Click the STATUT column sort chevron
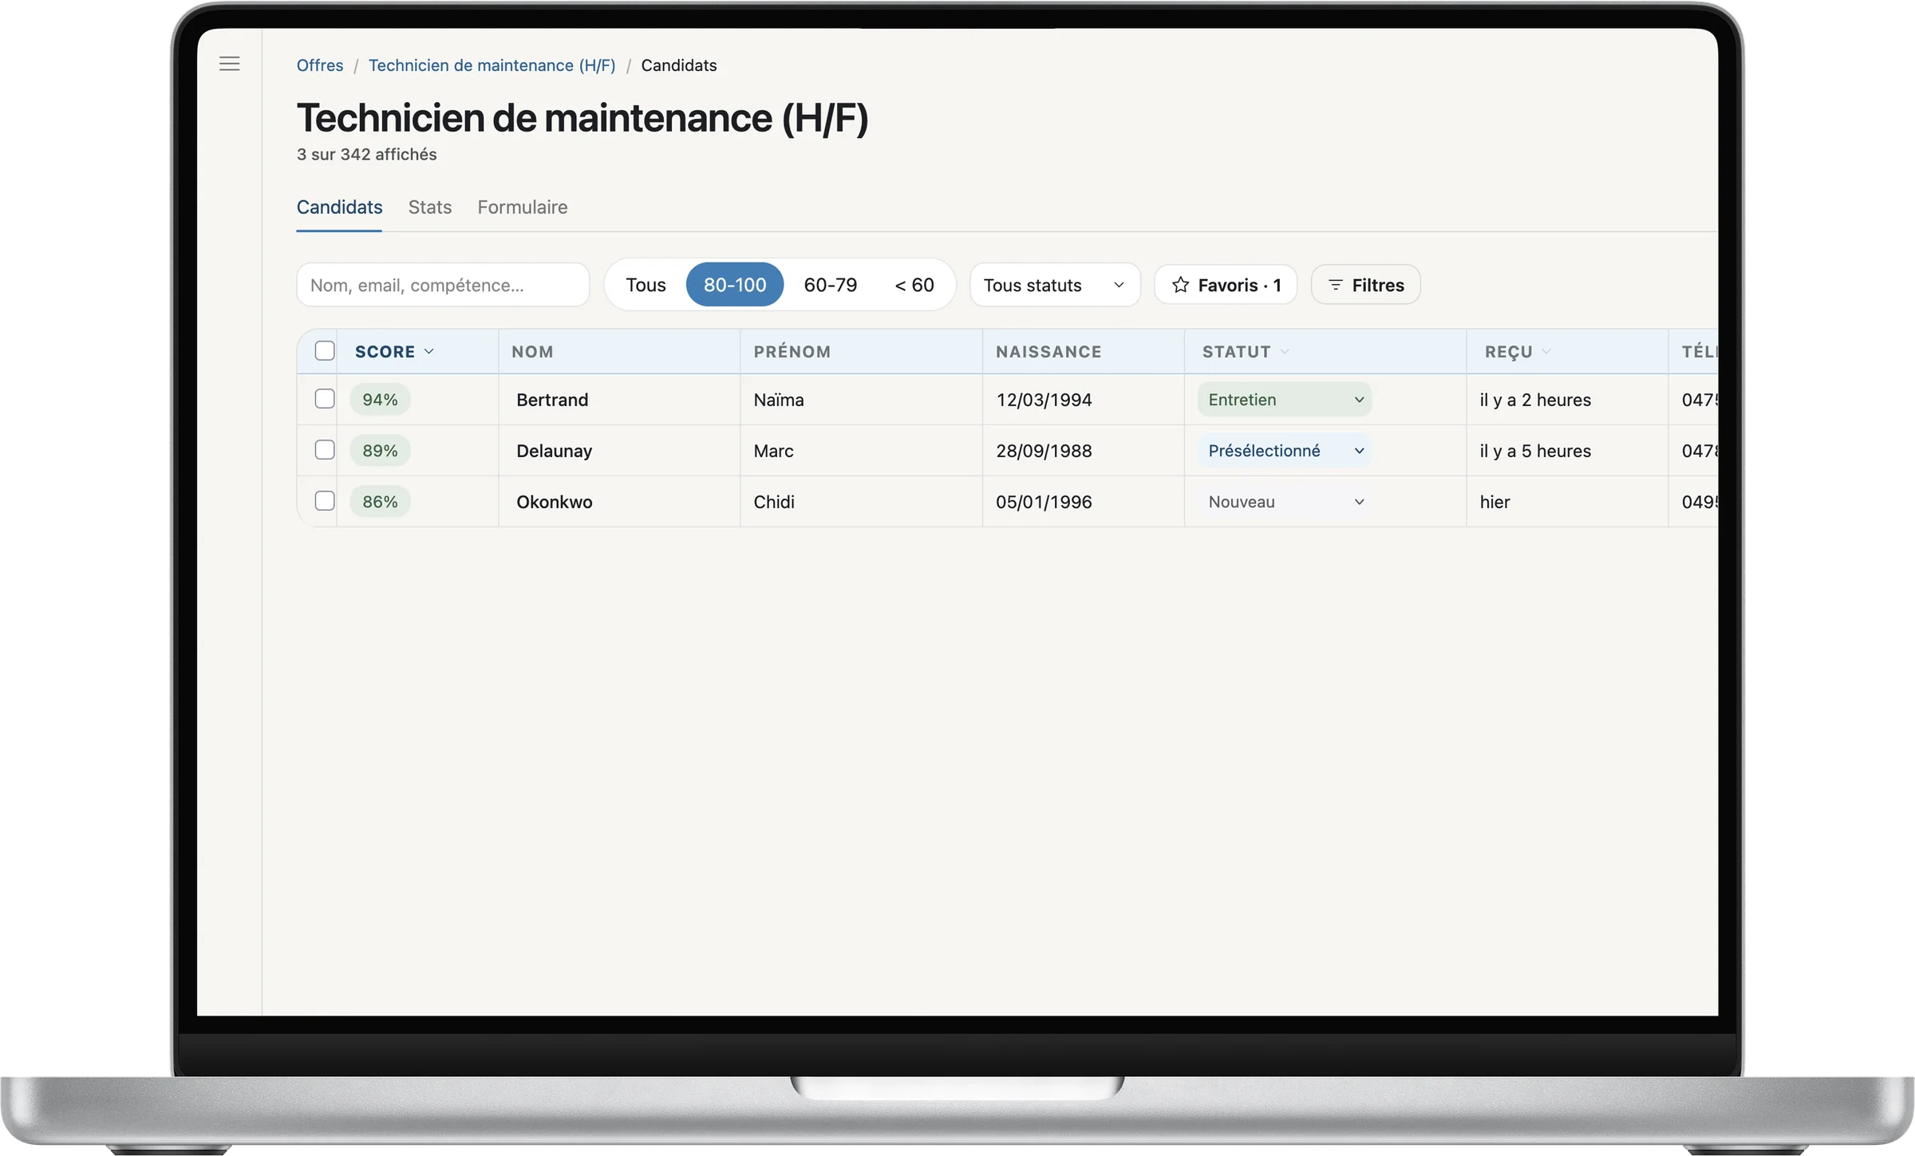The image size is (1915, 1156). click(1285, 351)
